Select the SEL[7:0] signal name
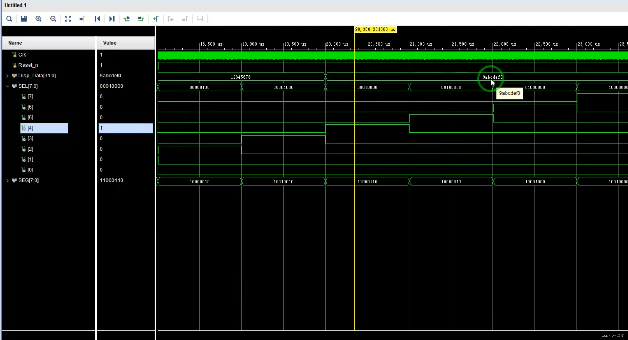The image size is (628, 340). (28, 86)
